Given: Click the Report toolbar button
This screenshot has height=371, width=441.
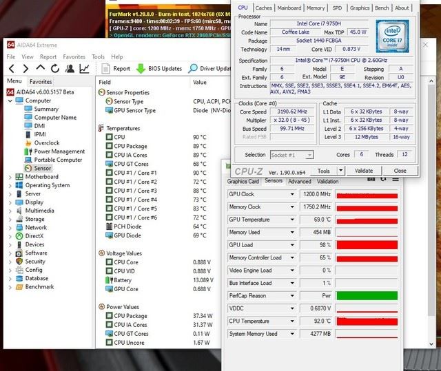Looking at the screenshot, I should click(116, 69).
